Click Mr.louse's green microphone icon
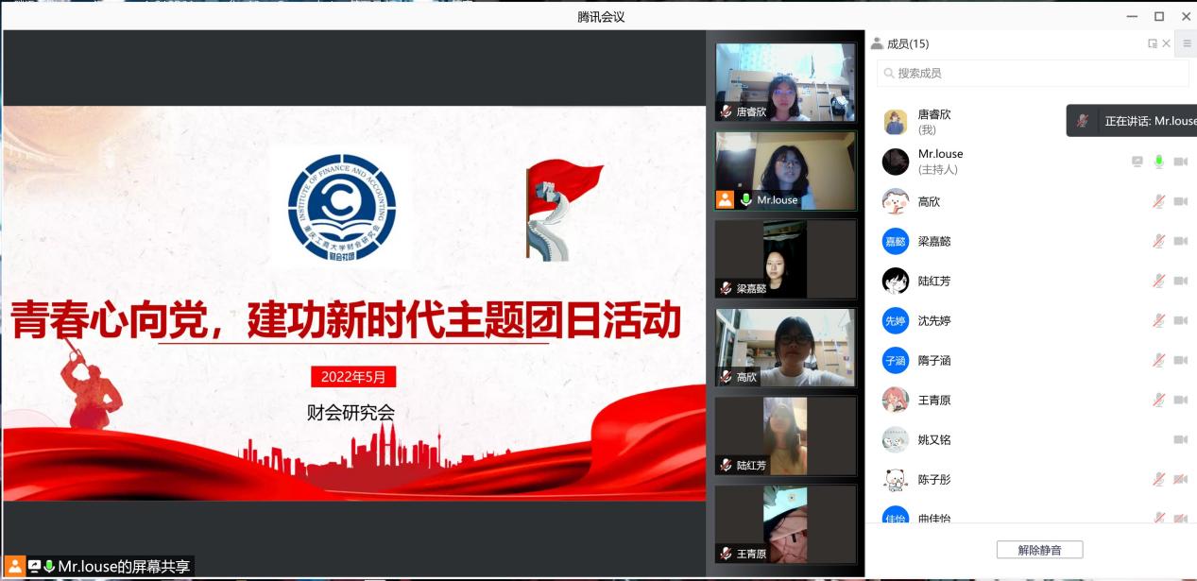Viewport: 1197px width, 581px height. (1158, 162)
